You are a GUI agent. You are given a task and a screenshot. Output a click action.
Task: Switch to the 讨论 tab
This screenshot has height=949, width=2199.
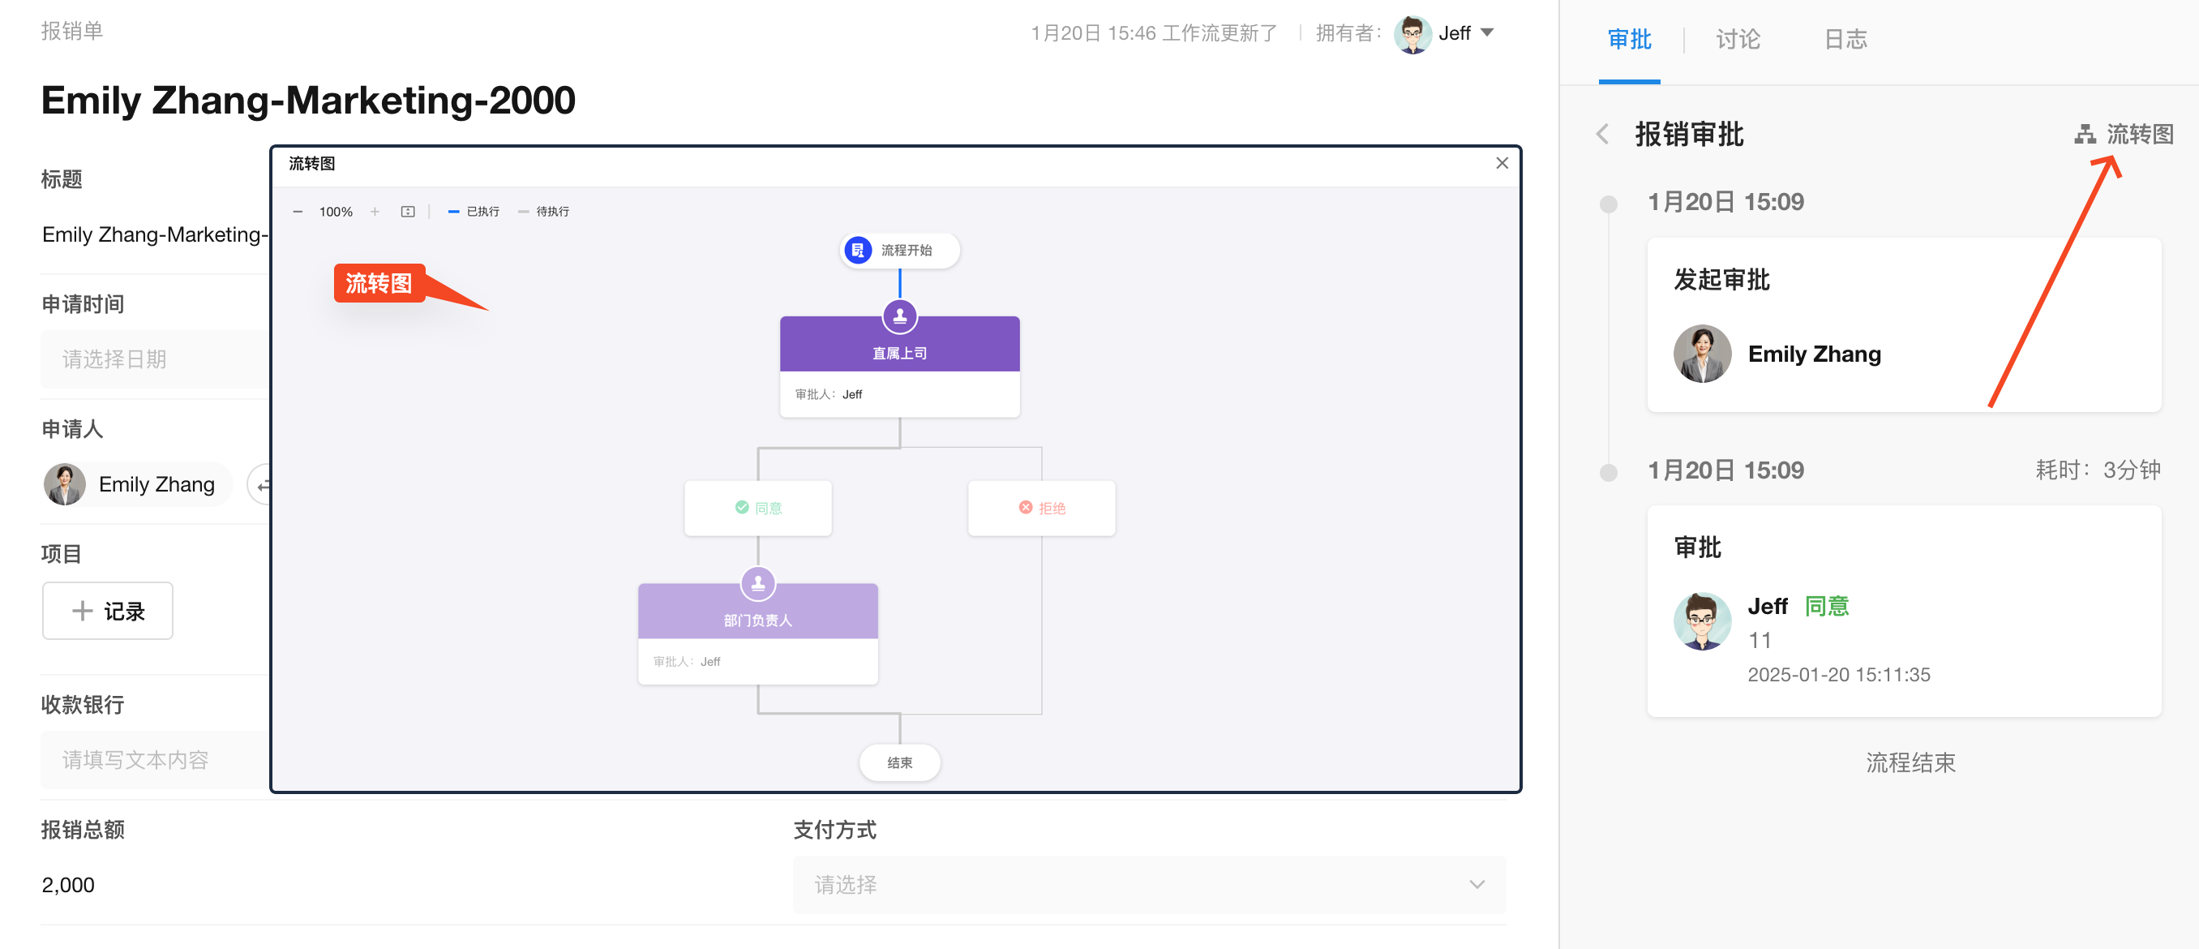pos(1737,39)
